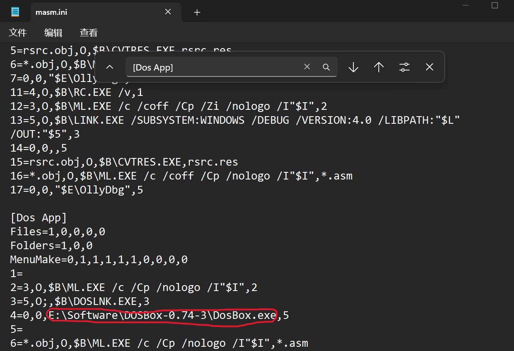Image resolution: width=514 pixels, height=351 pixels.
Task: Click the Notepad app icon in title bar
Action: (x=15, y=12)
